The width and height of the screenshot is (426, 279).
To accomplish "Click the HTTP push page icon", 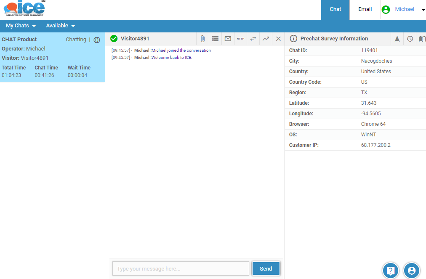I will point(240,39).
